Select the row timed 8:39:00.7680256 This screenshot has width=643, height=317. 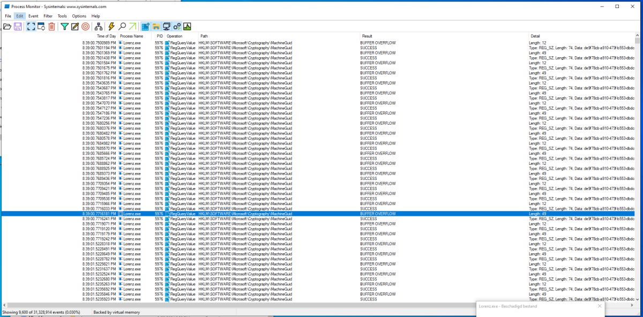(318, 123)
